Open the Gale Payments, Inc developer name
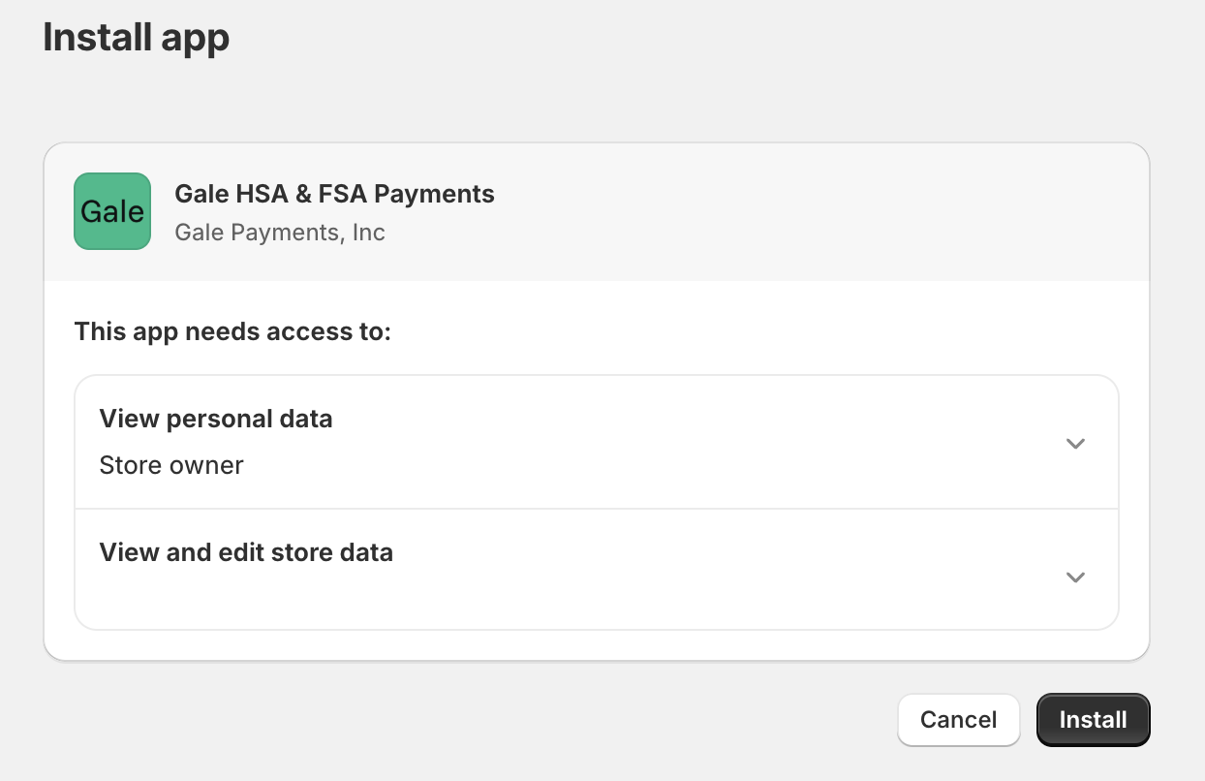 280,233
